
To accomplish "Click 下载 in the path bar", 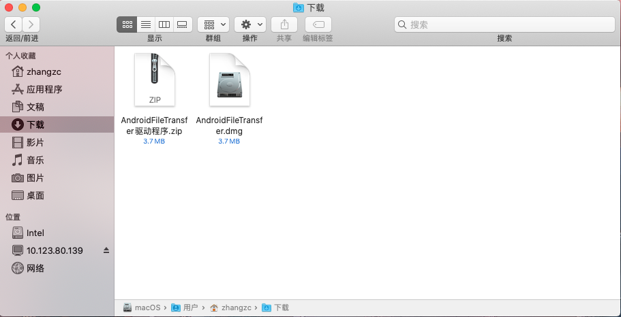I will coord(276,307).
